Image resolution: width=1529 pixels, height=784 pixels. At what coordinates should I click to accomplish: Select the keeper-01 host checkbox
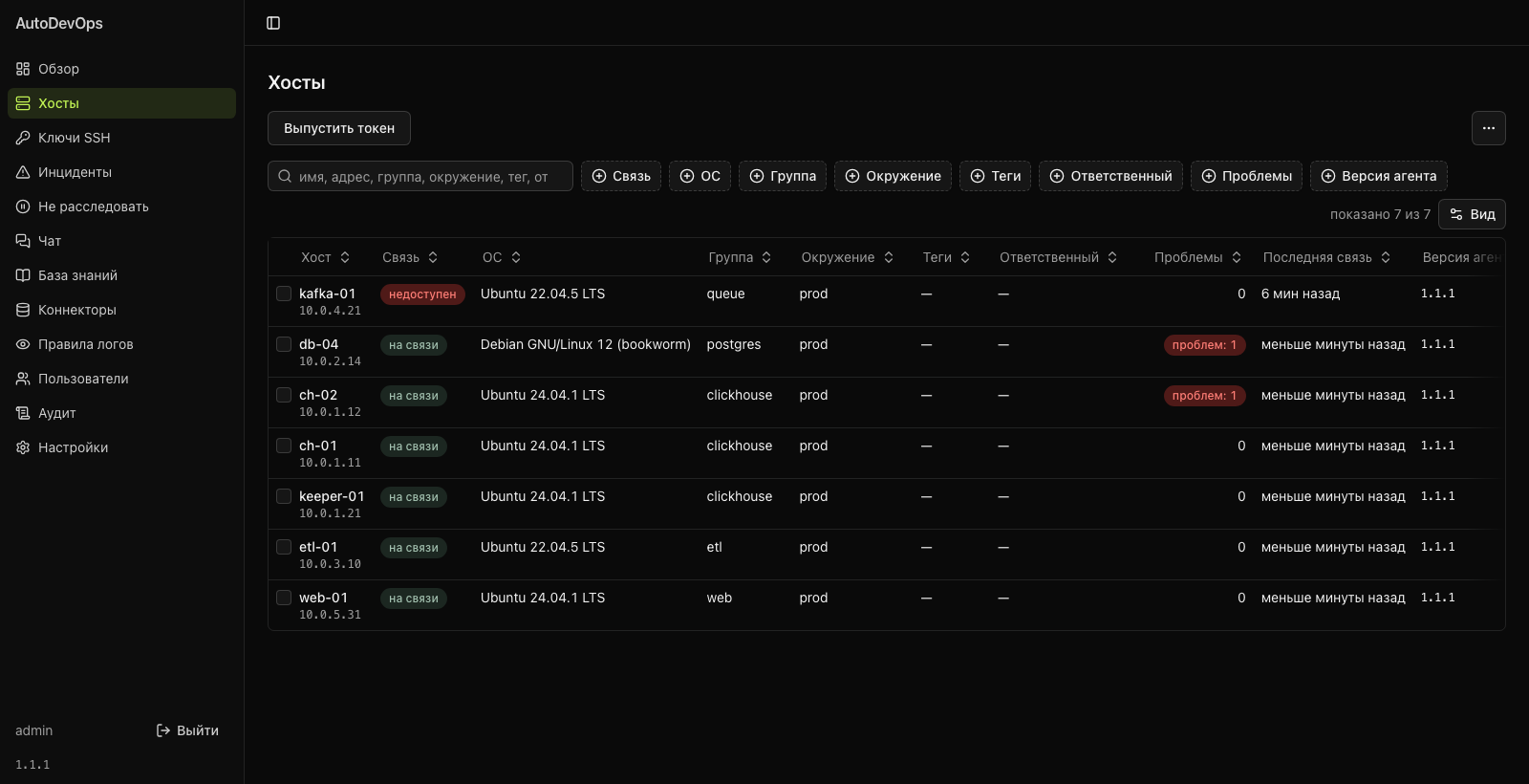click(x=284, y=496)
